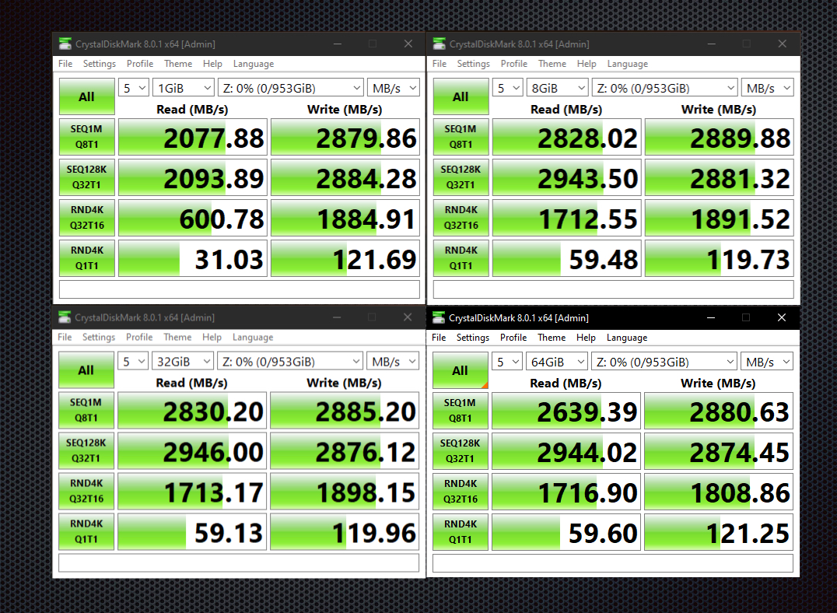Open Theme menu in 64GiB window
This screenshot has height=613, width=837.
552,338
